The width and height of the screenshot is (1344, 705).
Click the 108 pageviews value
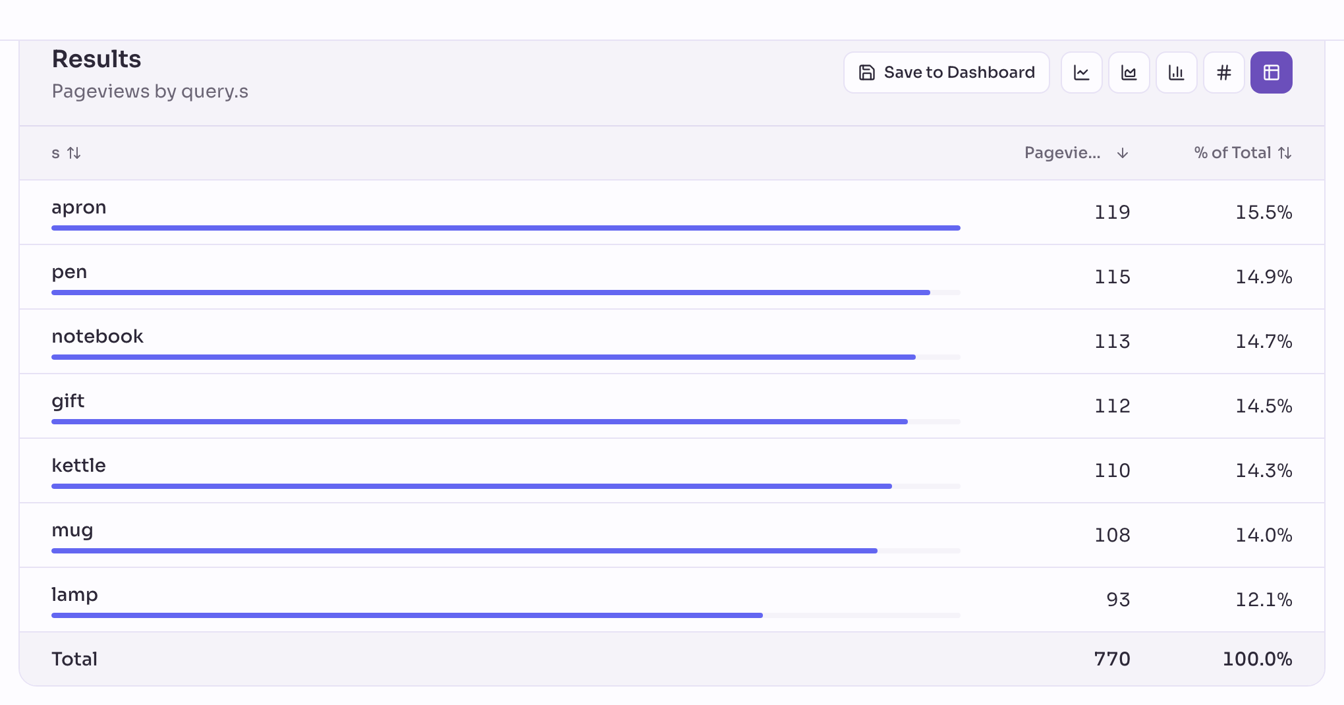(1112, 535)
